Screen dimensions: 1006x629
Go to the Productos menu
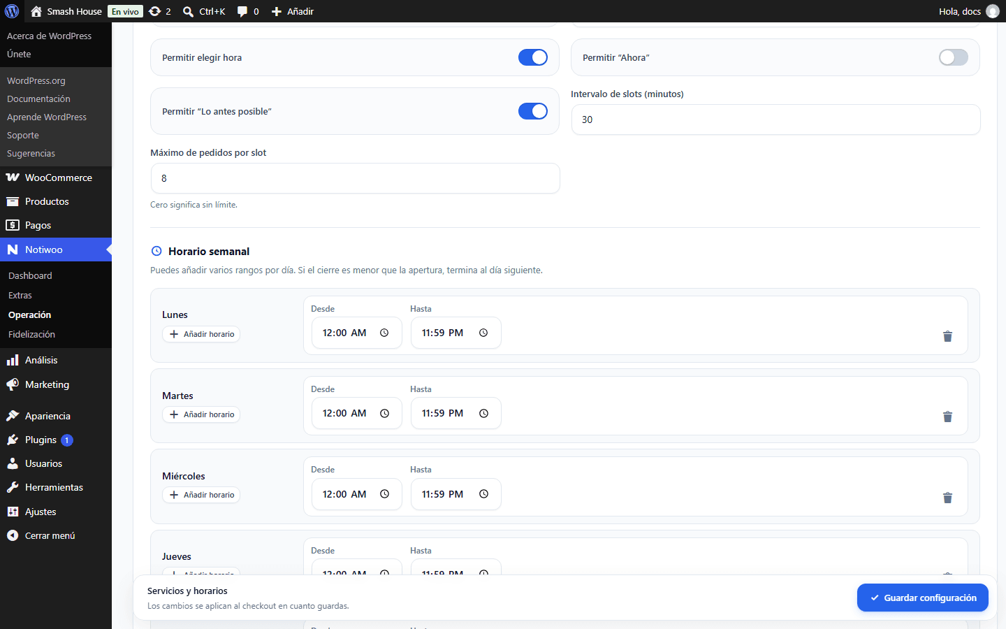click(x=56, y=201)
